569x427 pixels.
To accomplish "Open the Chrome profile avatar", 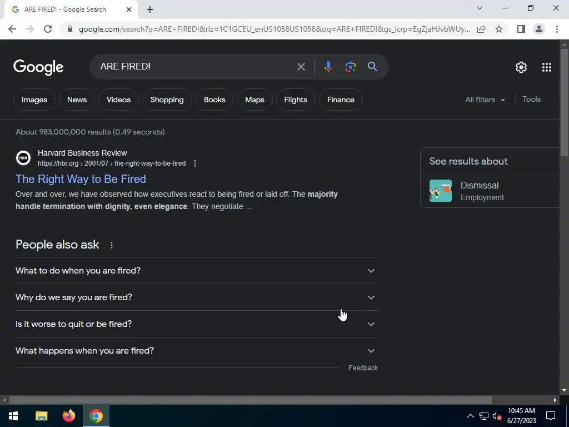I will [539, 29].
